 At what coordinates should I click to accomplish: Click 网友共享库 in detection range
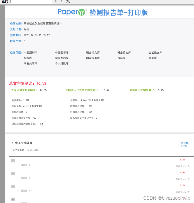pos(30,64)
